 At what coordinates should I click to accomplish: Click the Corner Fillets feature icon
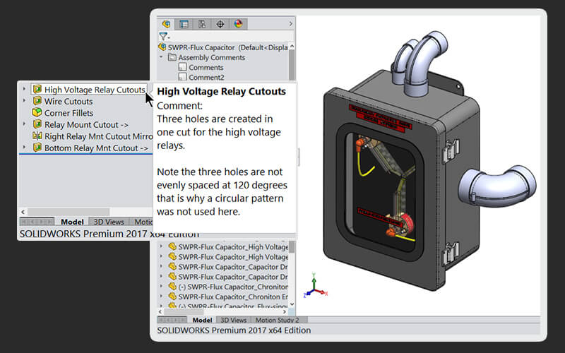pyautogui.click(x=37, y=113)
